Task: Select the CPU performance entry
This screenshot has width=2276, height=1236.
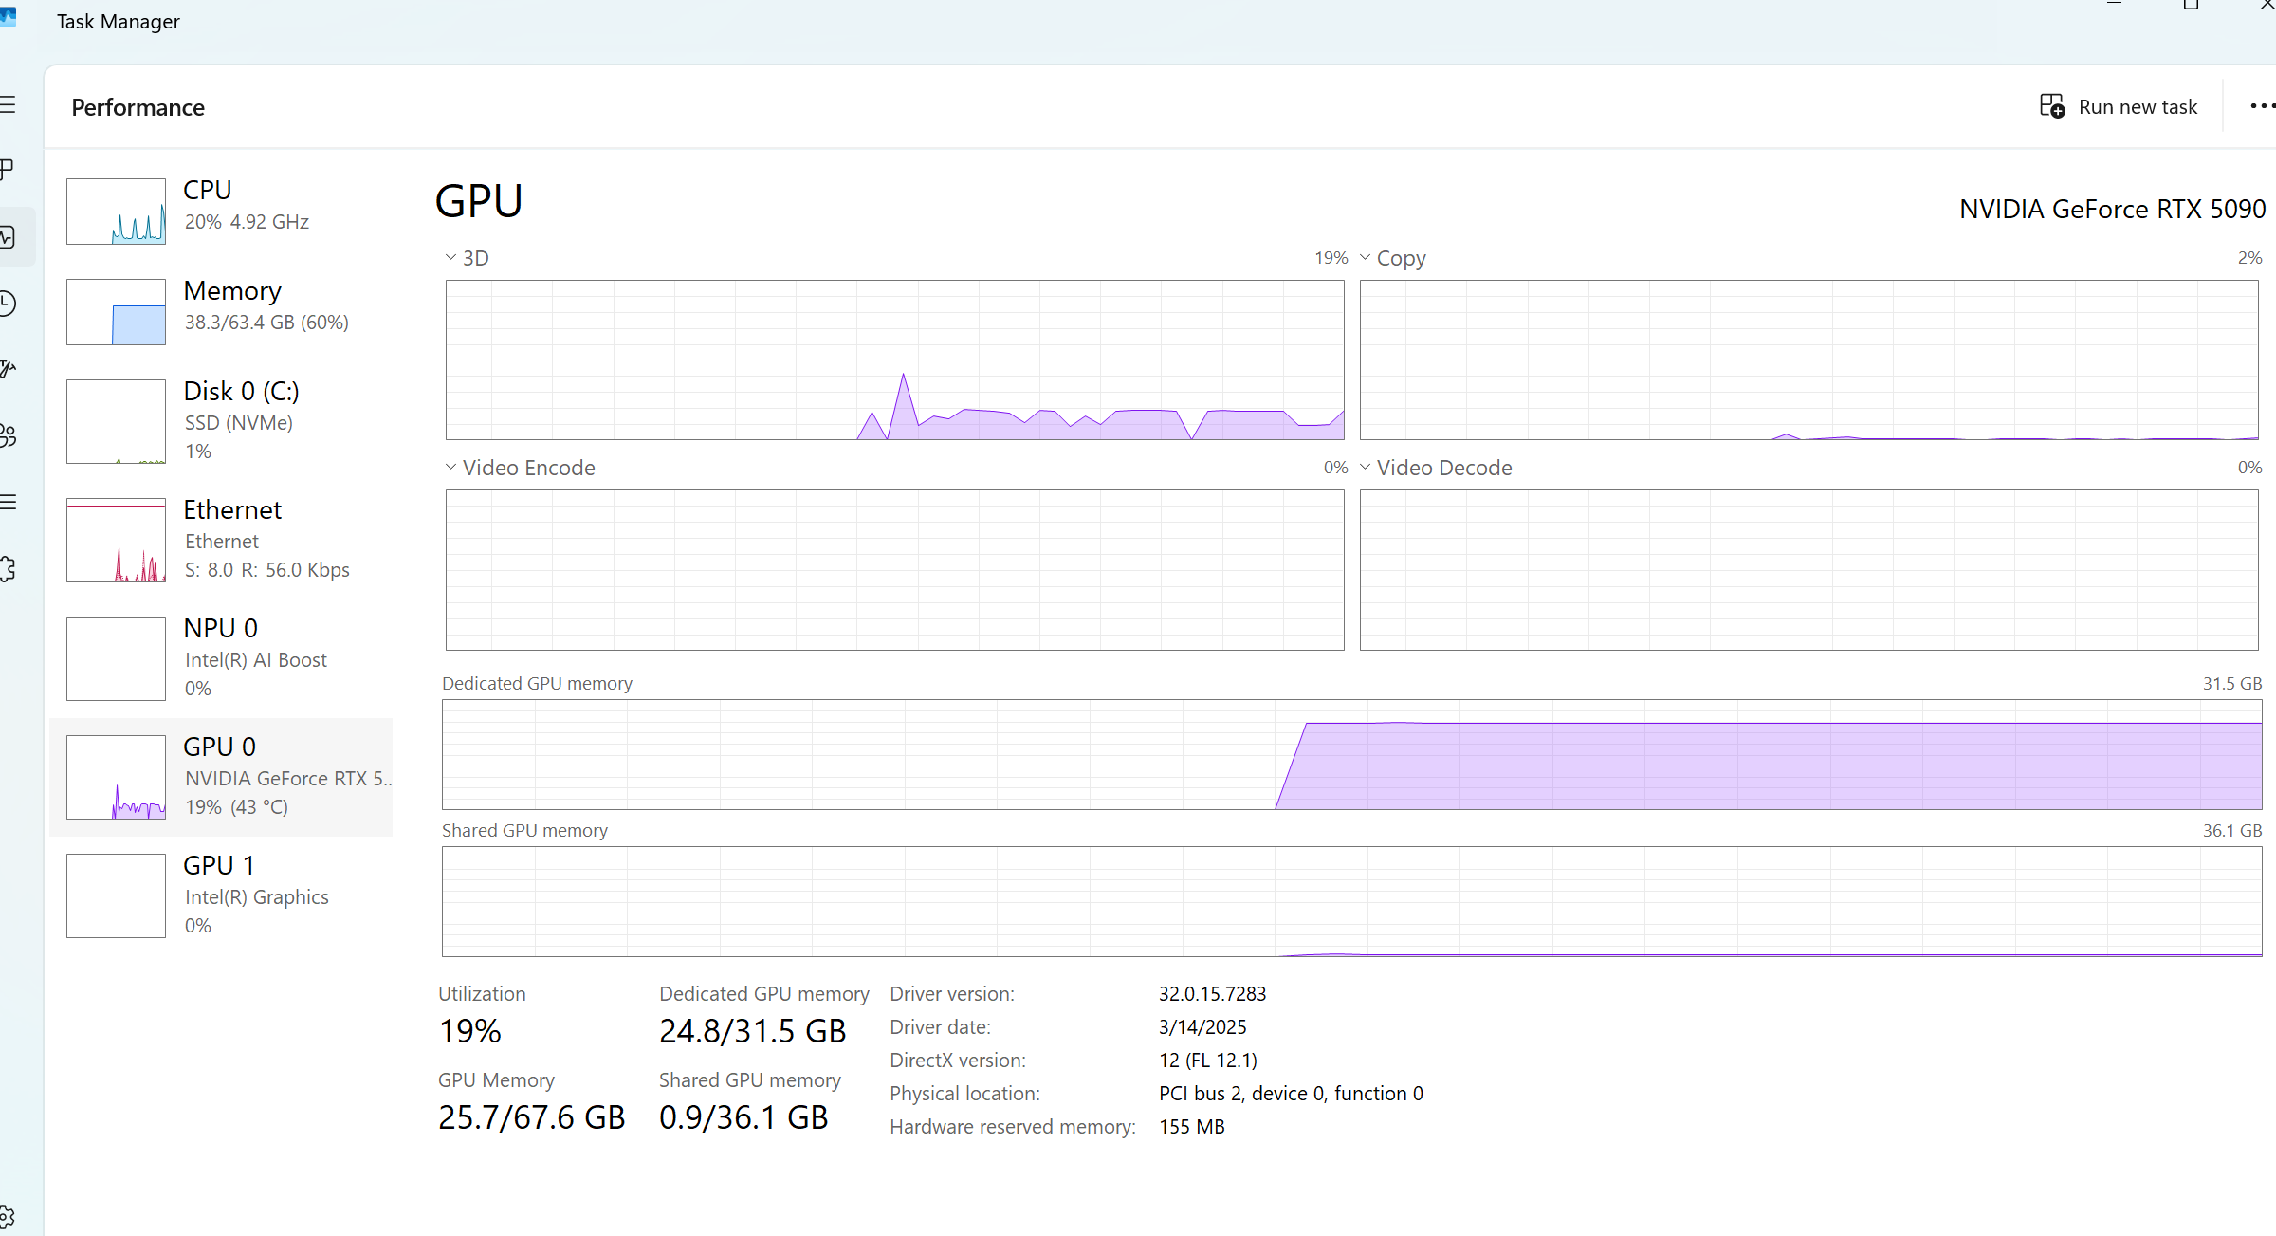Action: pyautogui.click(x=221, y=211)
